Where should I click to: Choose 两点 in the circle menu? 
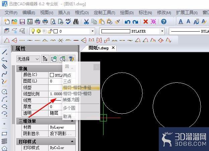(x=81, y=75)
